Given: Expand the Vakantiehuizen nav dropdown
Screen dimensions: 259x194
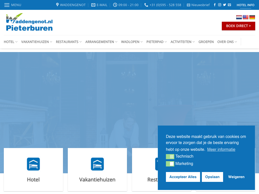Looking at the screenshot, I should pos(37,42).
